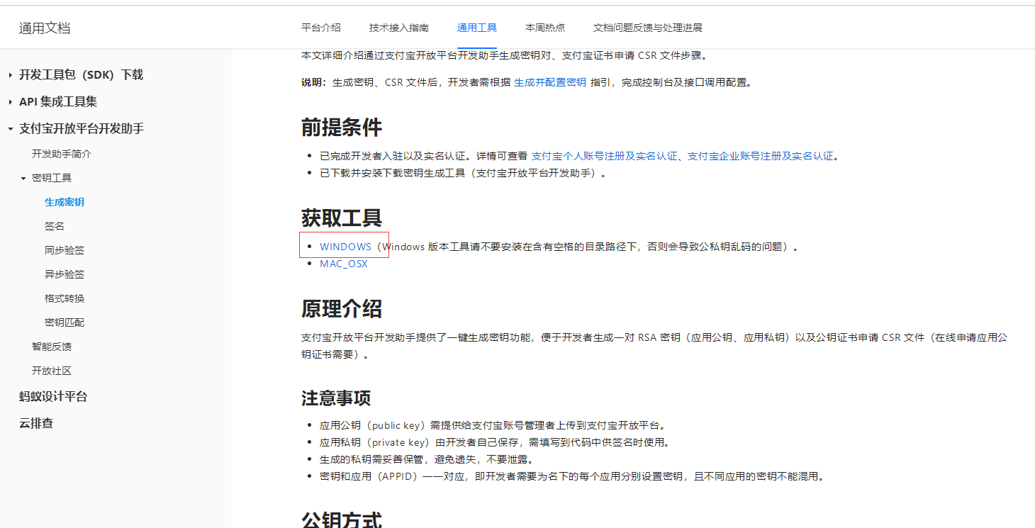The image size is (1035, 528).
Task: Click the 公钥方式 heading
Action: tap(342, 519)
